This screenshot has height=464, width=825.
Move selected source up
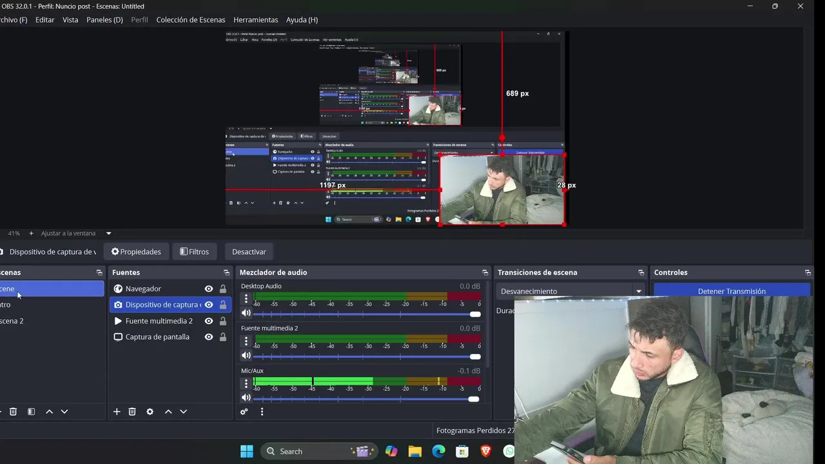(x=168, y=412)
